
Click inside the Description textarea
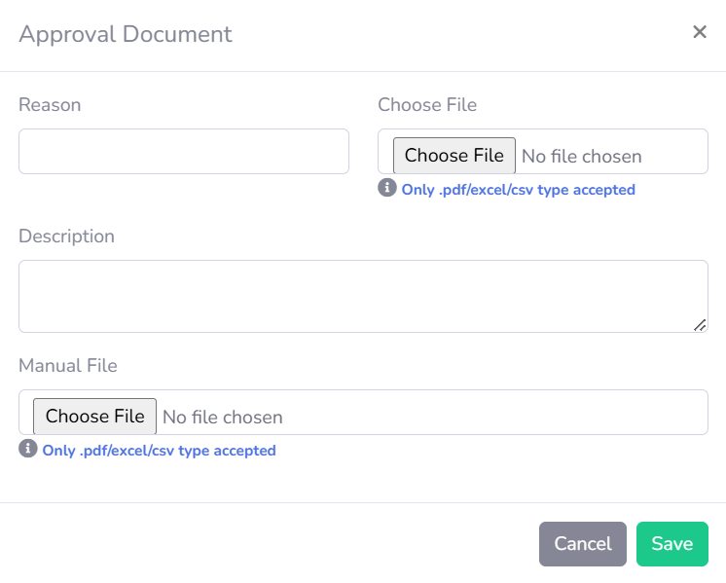coord(362,296)
